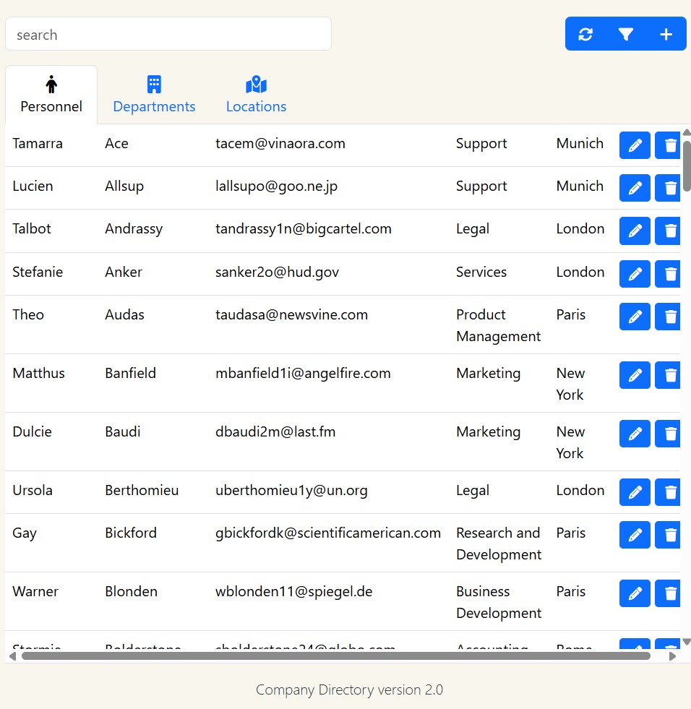Click the horizontal scrollbar left arrow

tap(12, 656)
